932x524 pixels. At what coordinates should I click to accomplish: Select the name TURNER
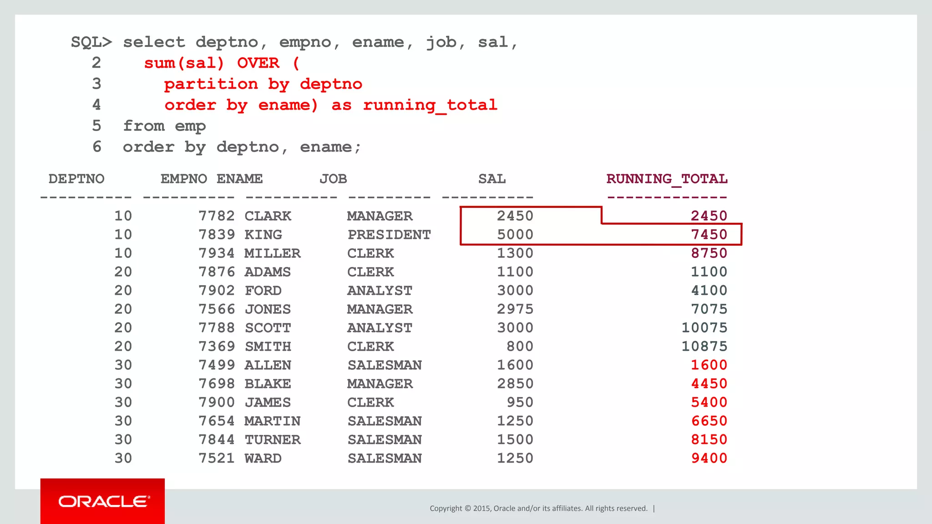click(x=273, y=440)
